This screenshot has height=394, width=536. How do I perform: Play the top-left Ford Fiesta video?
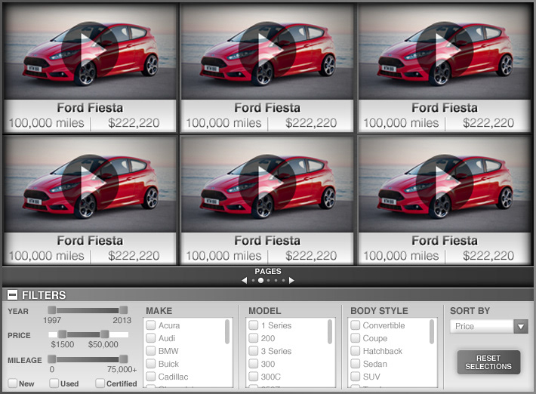(90, 50)
